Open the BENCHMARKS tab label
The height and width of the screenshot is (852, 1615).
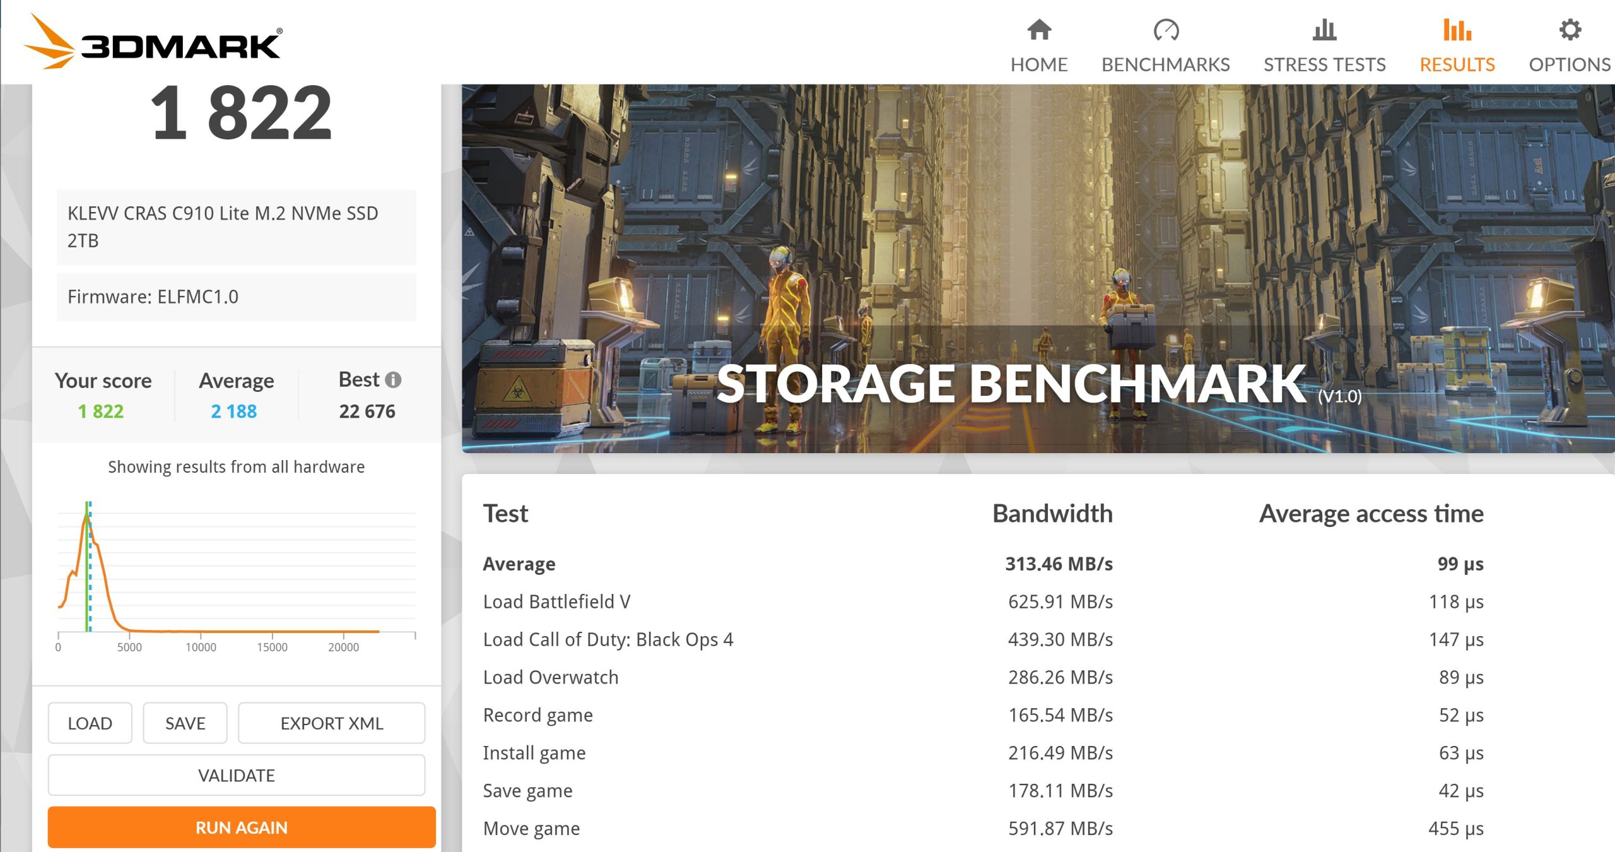point(1165,64)
